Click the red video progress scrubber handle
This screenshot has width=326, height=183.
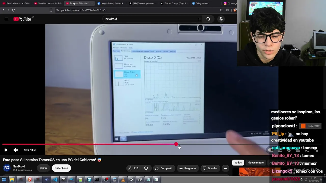coord(176,144)
